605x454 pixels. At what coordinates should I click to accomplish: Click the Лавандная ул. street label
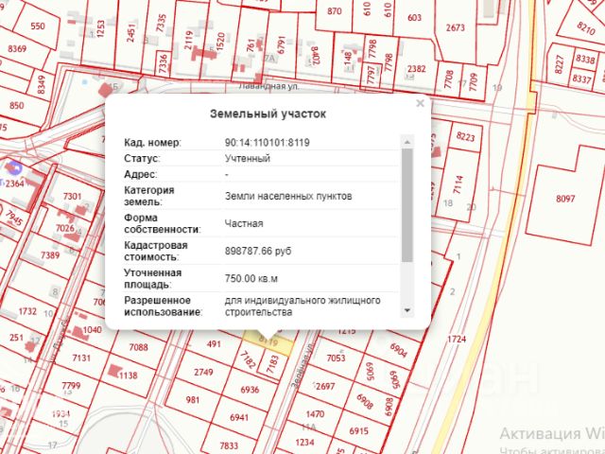tap(268, 86)
